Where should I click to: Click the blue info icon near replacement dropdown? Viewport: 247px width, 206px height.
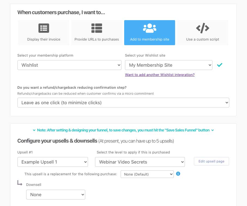(178, 174)
